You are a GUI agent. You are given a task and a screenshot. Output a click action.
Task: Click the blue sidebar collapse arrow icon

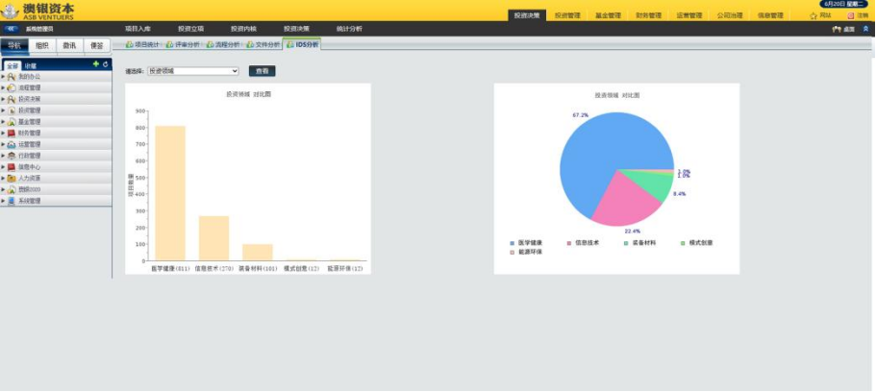click(x=12, y=29)
